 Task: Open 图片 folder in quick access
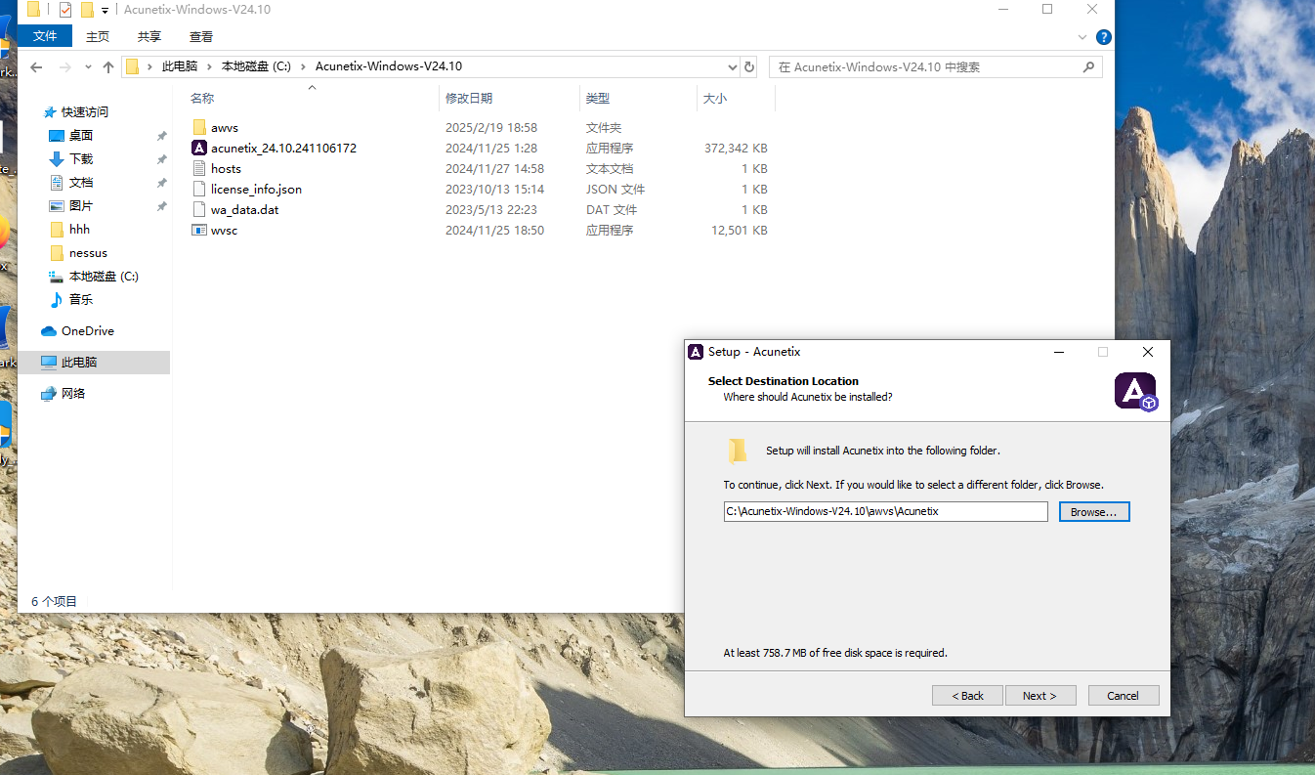81,206
